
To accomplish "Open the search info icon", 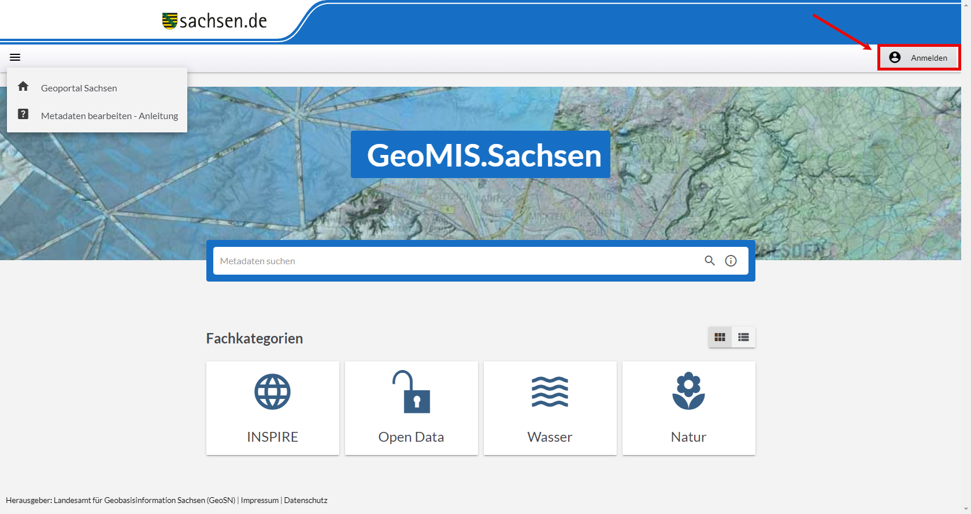I will click(x=731, y=261).
